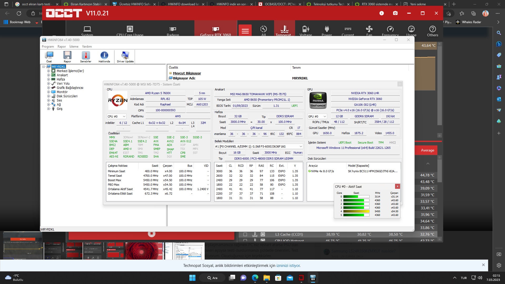Viewport: 505px width, 284px height.
Task: Stop the OCCT test with stop button
Action: pyautogui.click(x=151, y=234)
